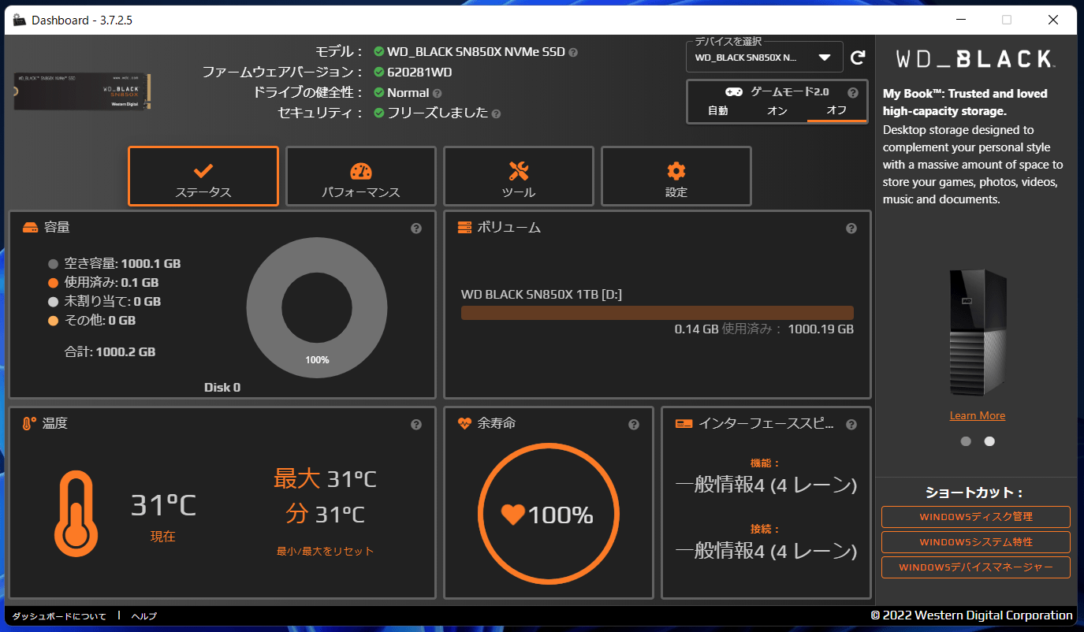
Task: Click the orange 使用済み legend dot
Action: (54, 283)
